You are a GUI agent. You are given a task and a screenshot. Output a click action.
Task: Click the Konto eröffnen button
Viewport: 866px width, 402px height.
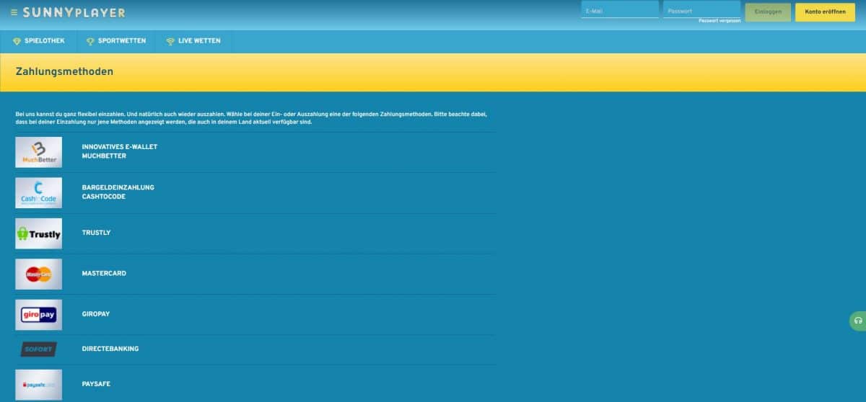coord(825,12)
